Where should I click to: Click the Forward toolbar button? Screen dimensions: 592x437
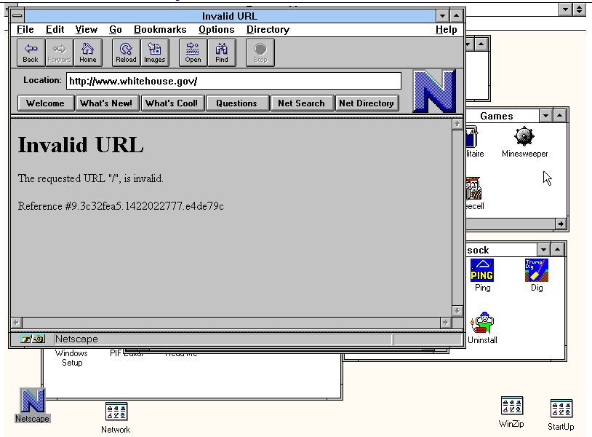click(60, 52)
